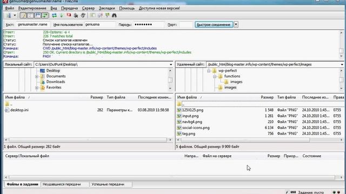
Task: Disconnect from the current server
Action: point(76,16)
